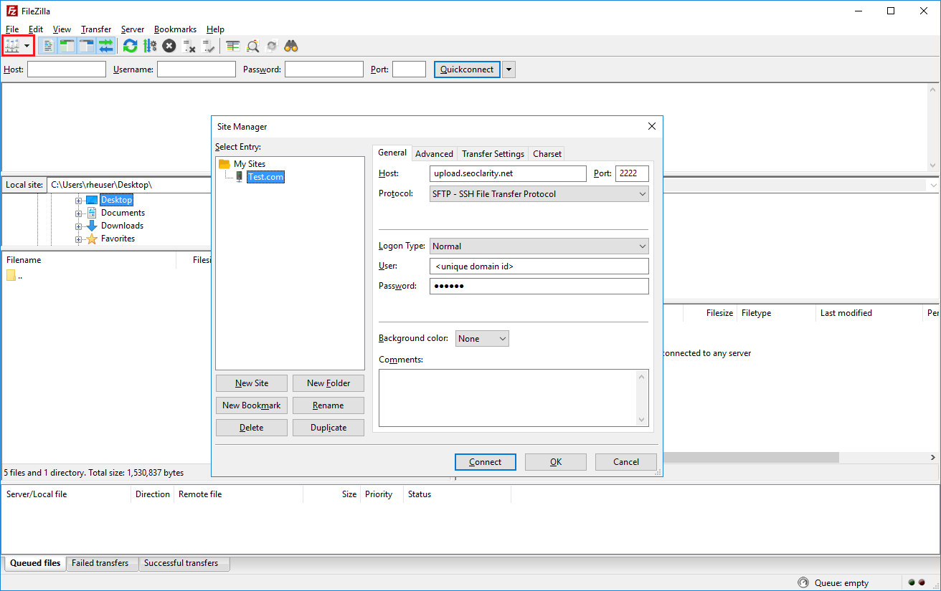Expand the Desktop node in local tree

click(x=79, y=201)
